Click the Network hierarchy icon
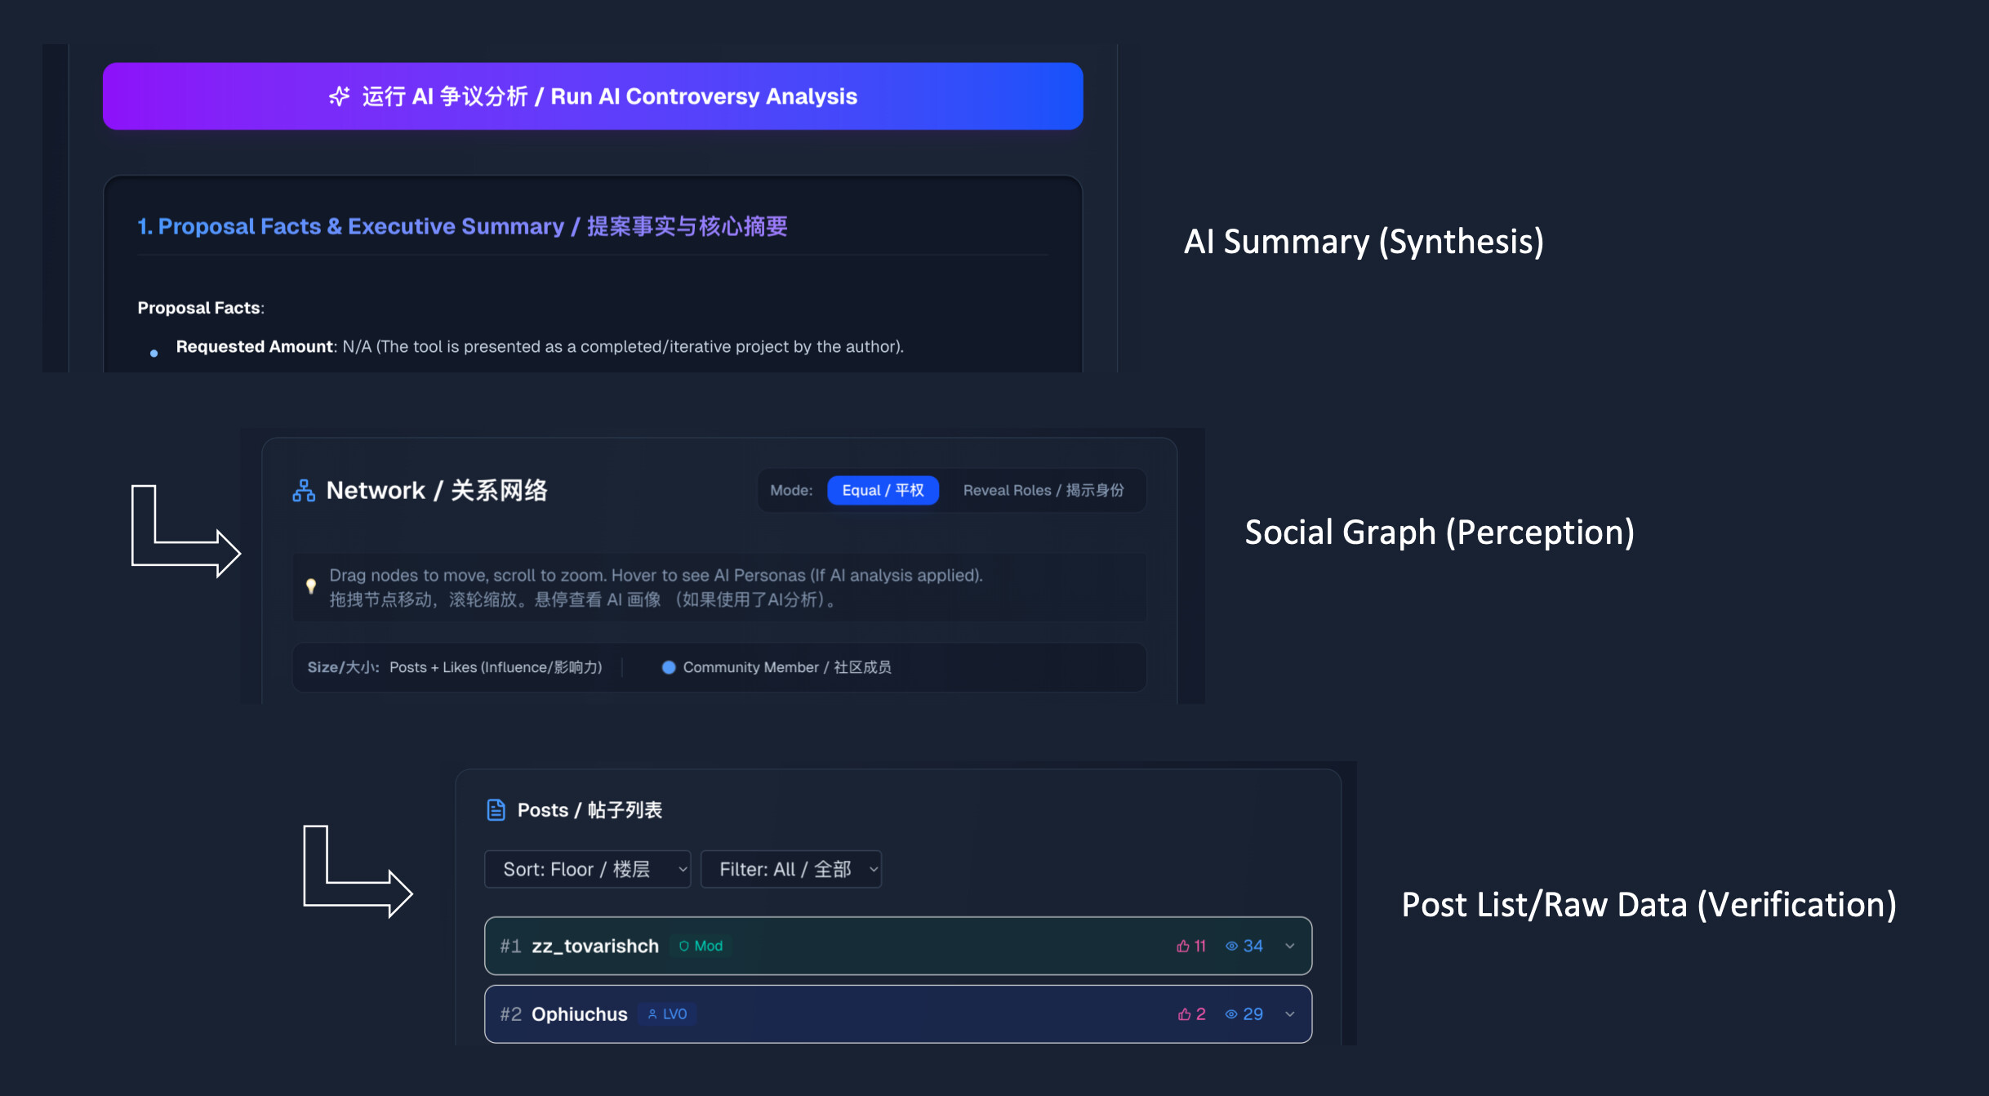This screenshot has height=1096, width=1989. tap(304, 491)
